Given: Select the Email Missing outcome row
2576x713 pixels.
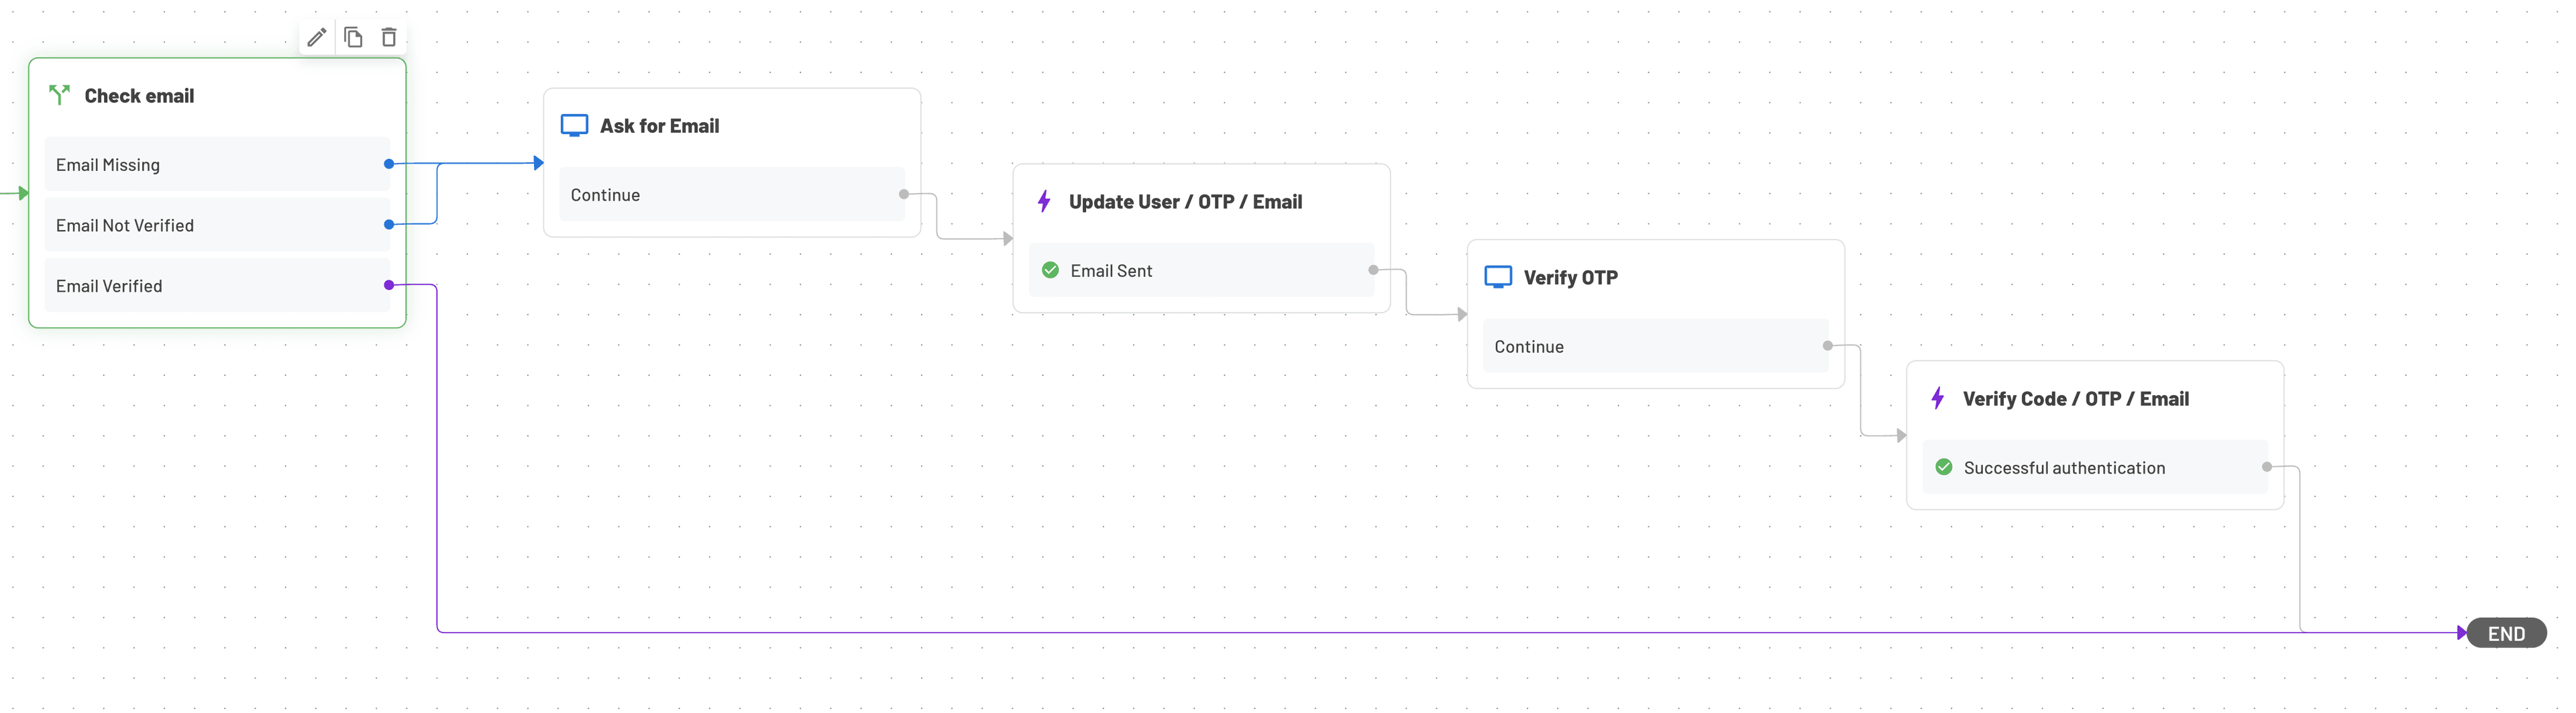Looking at the screenshot, I should point(217,164).
